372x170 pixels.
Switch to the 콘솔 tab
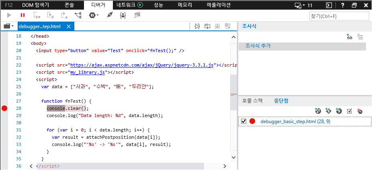69,5
